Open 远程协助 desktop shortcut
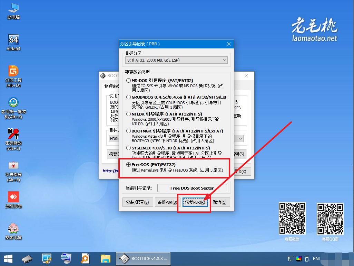The height and width of the screenshot is (266, 354). coord(13,200)
